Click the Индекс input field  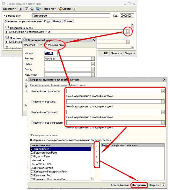[51, 53]
